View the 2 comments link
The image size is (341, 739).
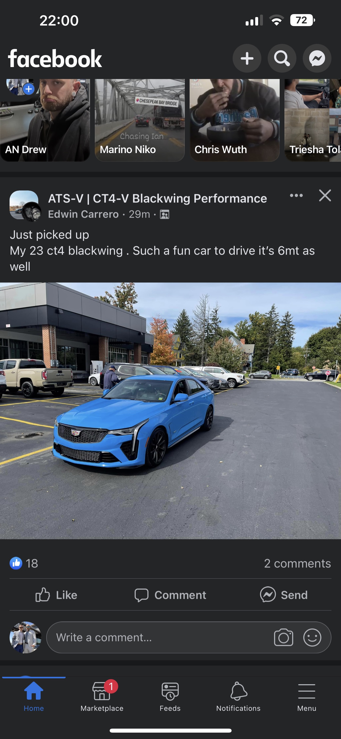(x=297, y=563)
